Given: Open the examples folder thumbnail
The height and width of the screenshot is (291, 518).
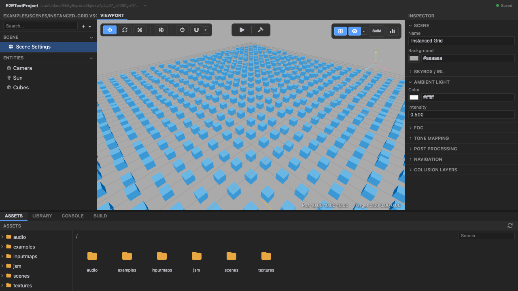Looking at the screenshot, I should [127, 261].
